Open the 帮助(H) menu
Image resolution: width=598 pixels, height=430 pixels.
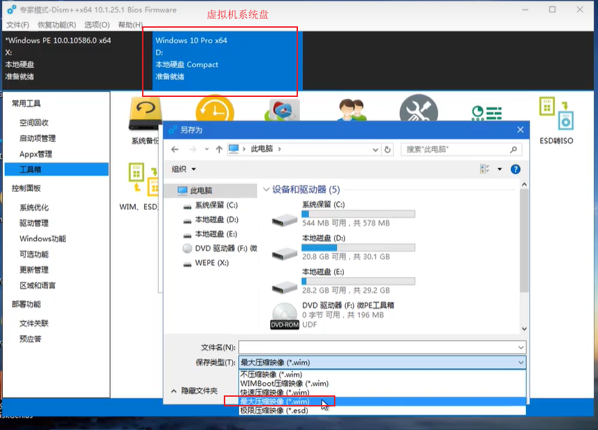tap(130, 25)
